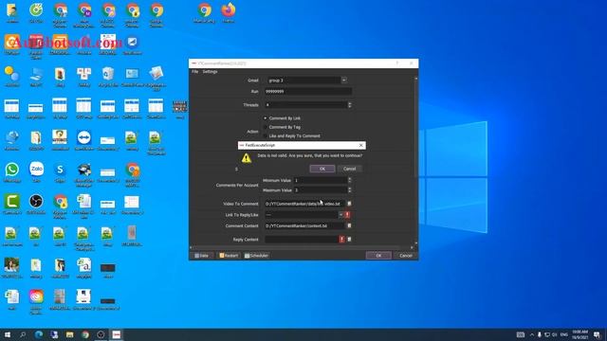Open the Skype desktop shortcut
The height and width of the screenshot is (341, 607).
[60, 172]
